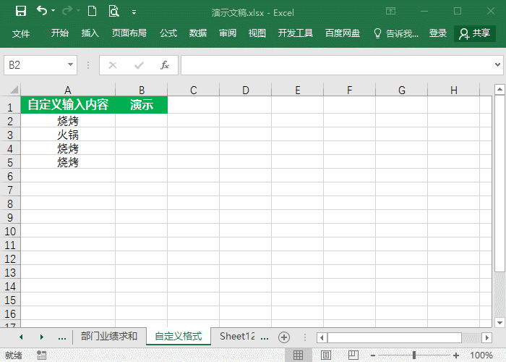The height and width of the screenshot is (362, 506).
Task: Open the undo history dropdown arrow
Action: pyautogui.click(x=53, y=11)
